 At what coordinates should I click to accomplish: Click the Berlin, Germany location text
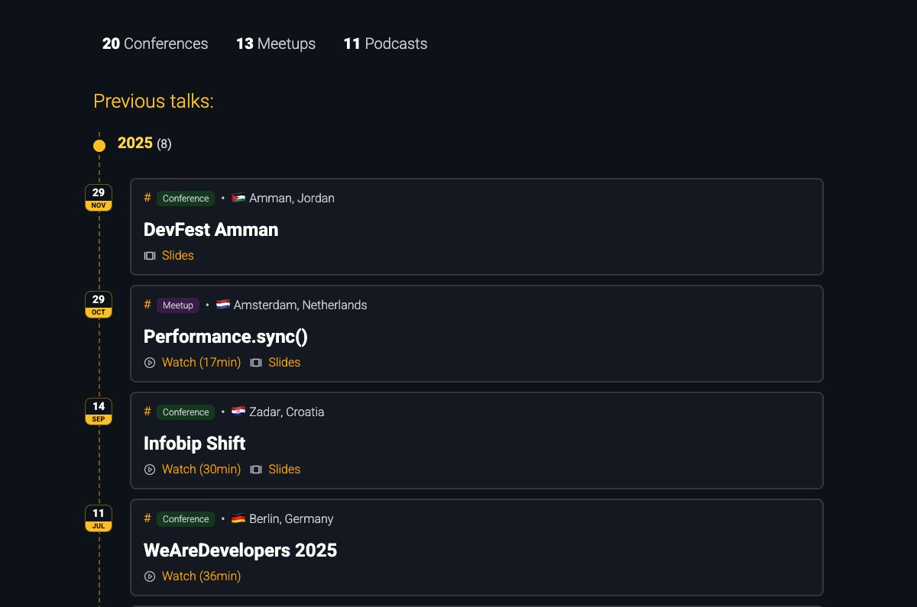[291, 519]
